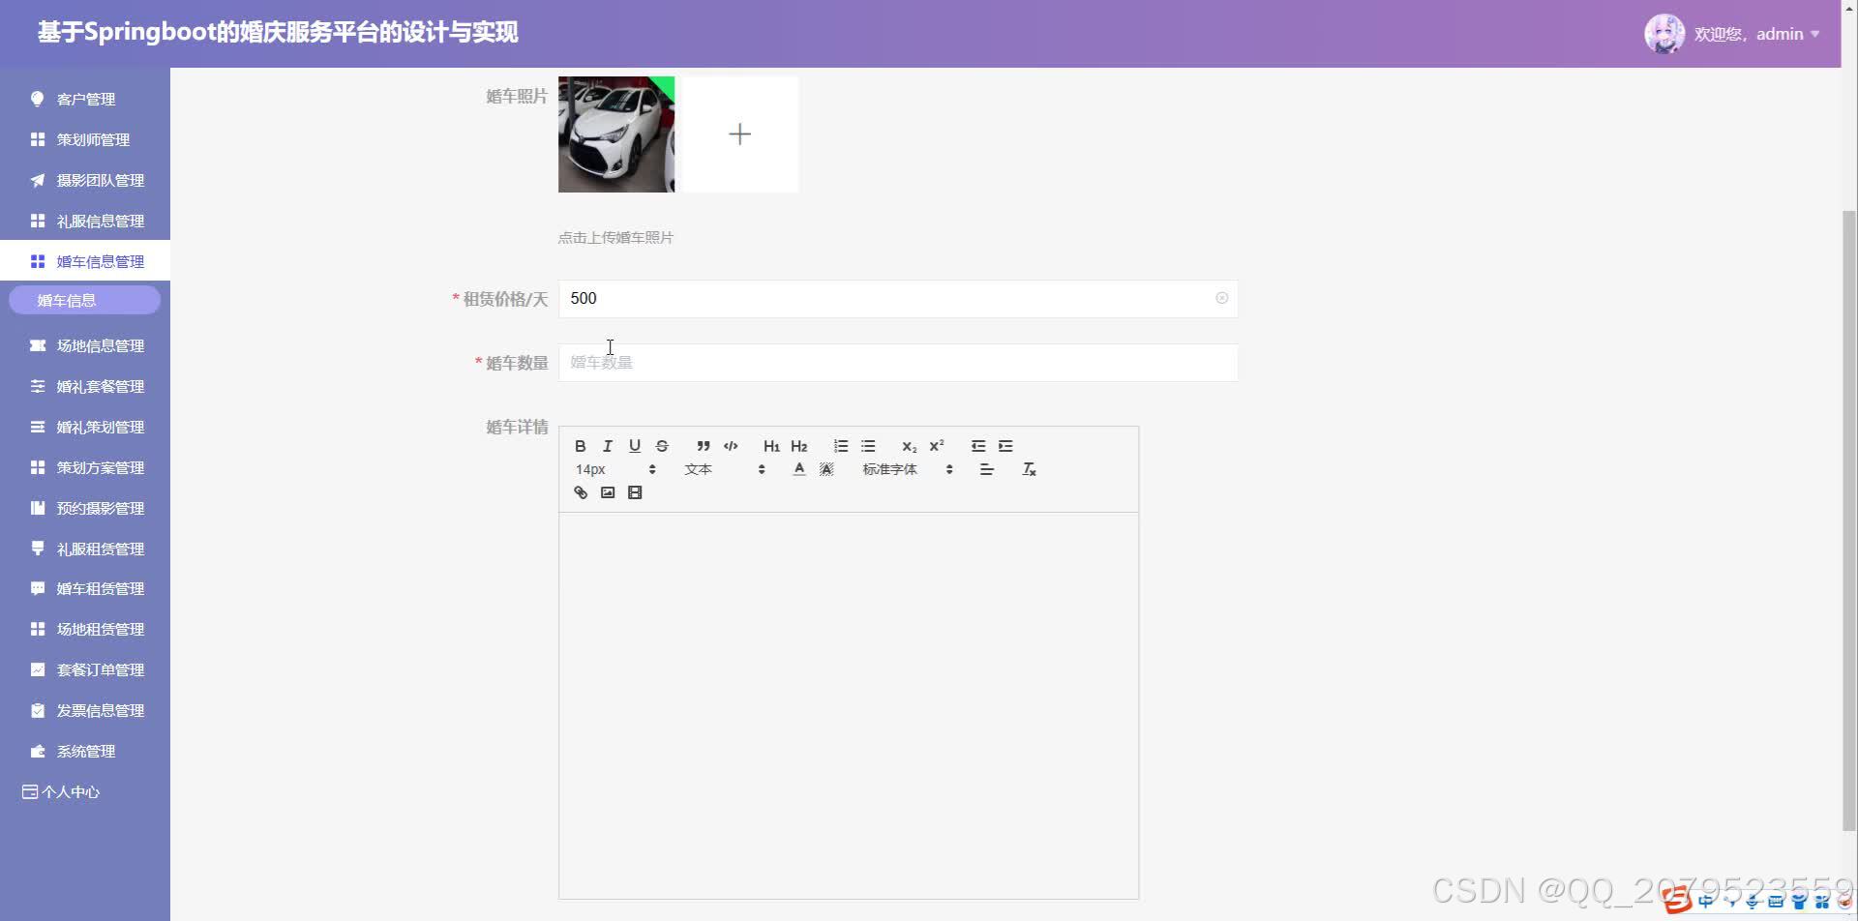Open 系统管理 from the left menu
Viewport: 1858px width, 921px height.
[x=86, y=750]
